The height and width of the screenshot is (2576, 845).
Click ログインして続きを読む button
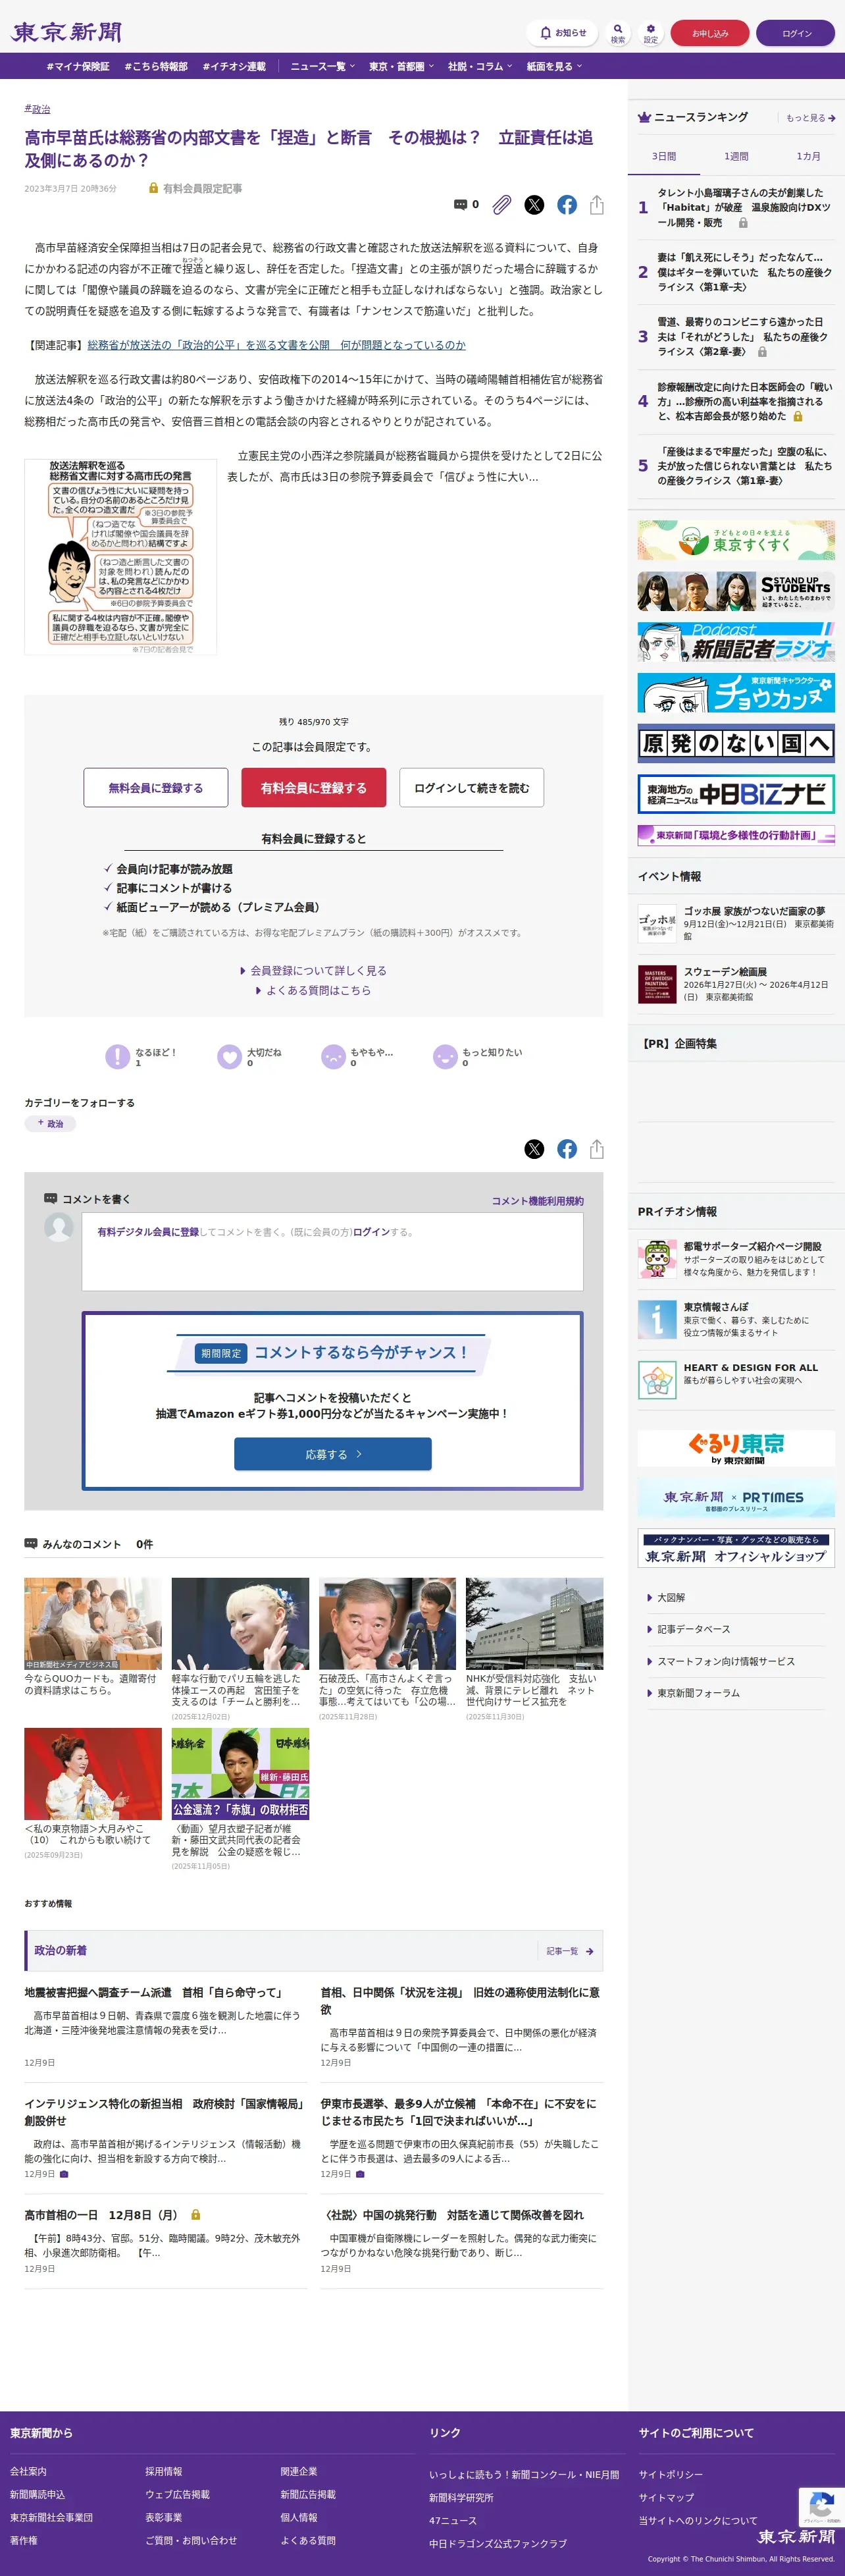(472, 788)
